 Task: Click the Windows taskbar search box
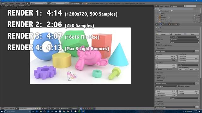coord(17,111)
